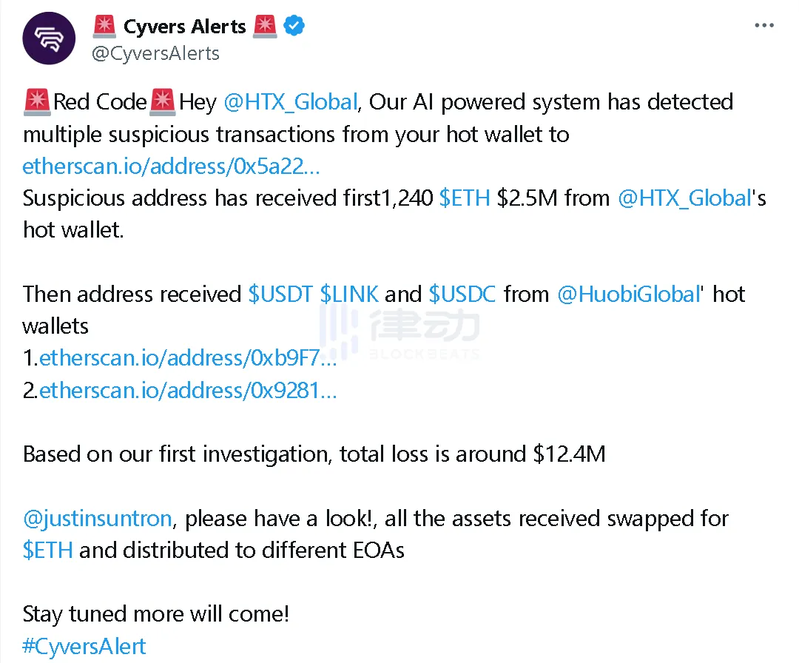The height and width of the screenshot is (663, 799).
Task: Click the first $ETH cashtag
Action: click(465, 198)
